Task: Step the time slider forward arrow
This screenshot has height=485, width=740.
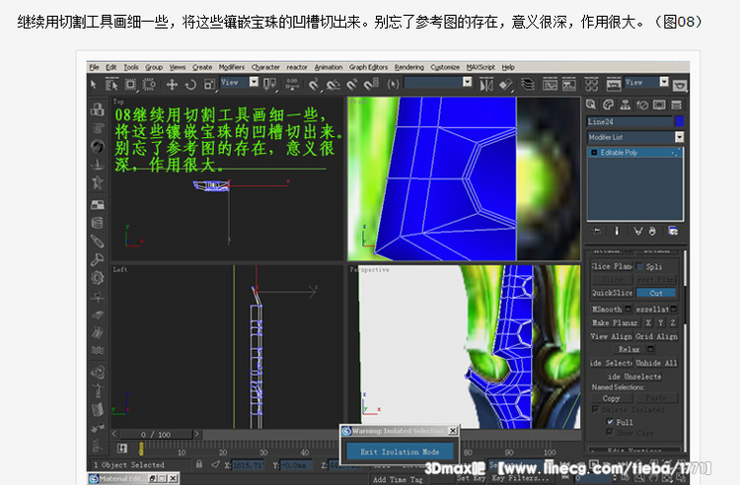Action: (196, 434)
